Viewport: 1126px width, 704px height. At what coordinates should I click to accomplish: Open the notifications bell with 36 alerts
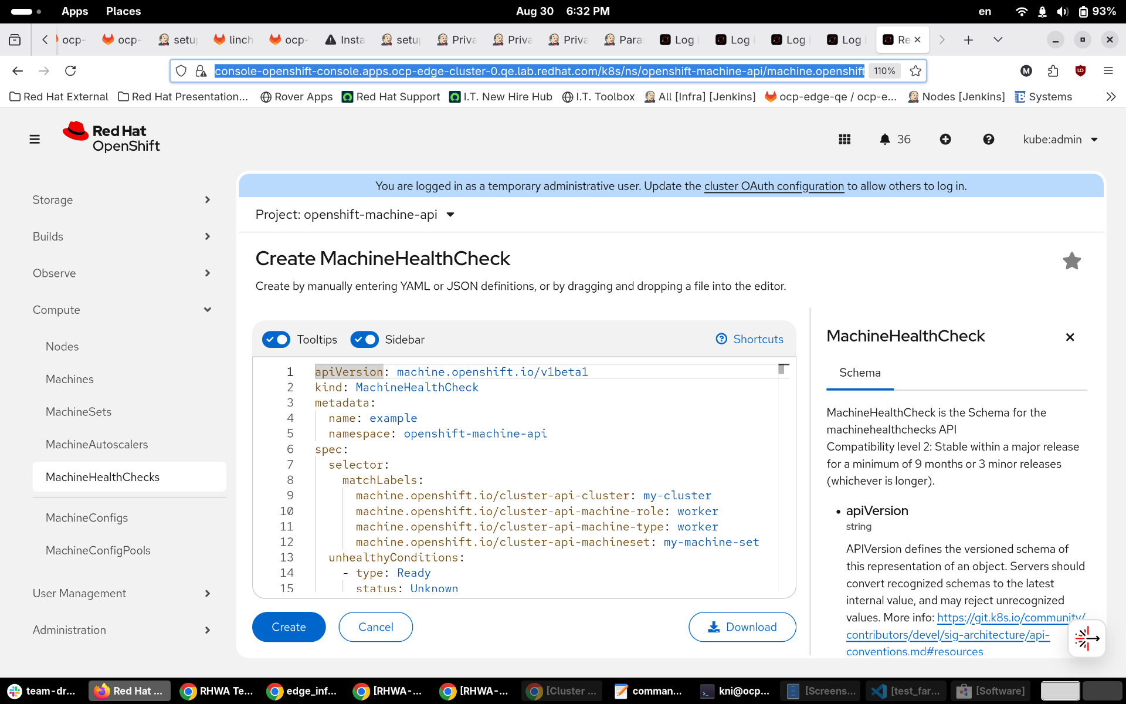[894, 139]
